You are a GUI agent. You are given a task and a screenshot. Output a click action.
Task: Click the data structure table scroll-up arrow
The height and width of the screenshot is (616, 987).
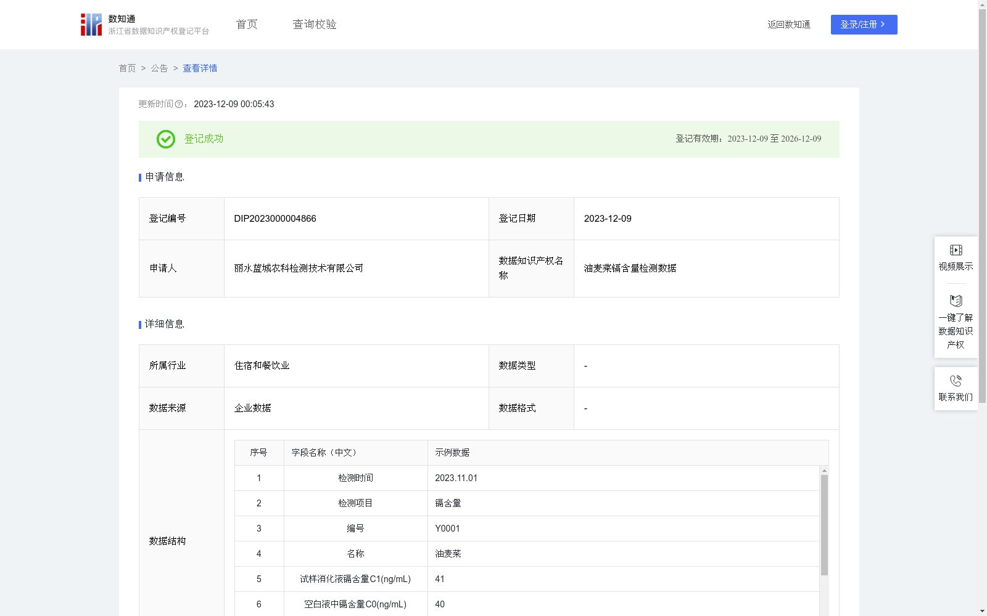tap(824, 471)
